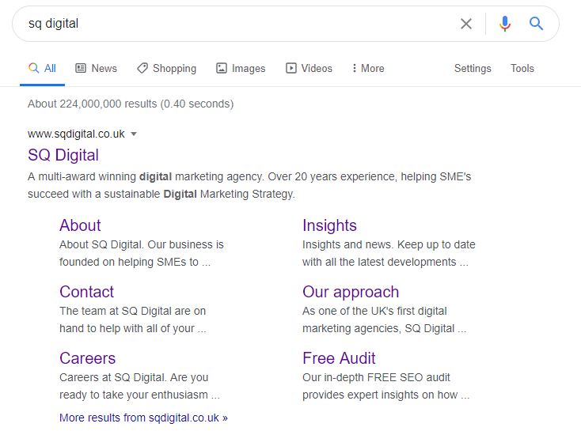Click the 'Our in-depth FREE SEO audit' description
581x431 pixels.
pos(385,386)
